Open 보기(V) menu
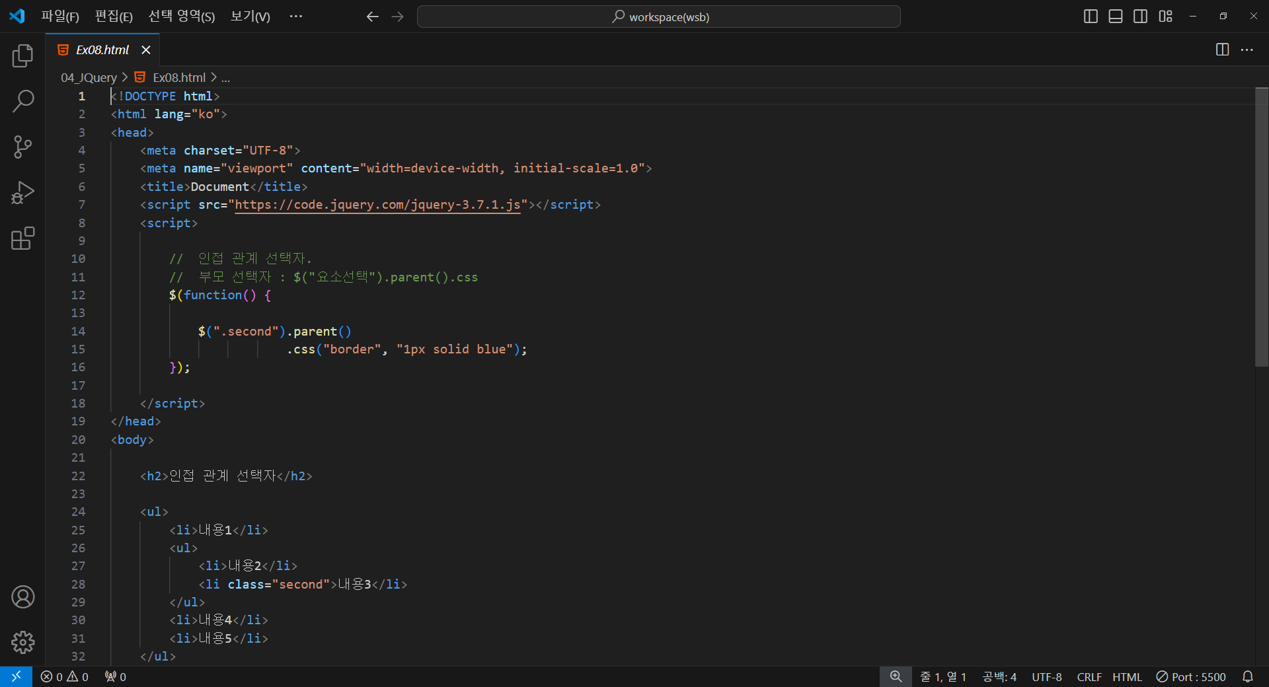This screenshot has height=687, width=1269. [x=250, y=17]
